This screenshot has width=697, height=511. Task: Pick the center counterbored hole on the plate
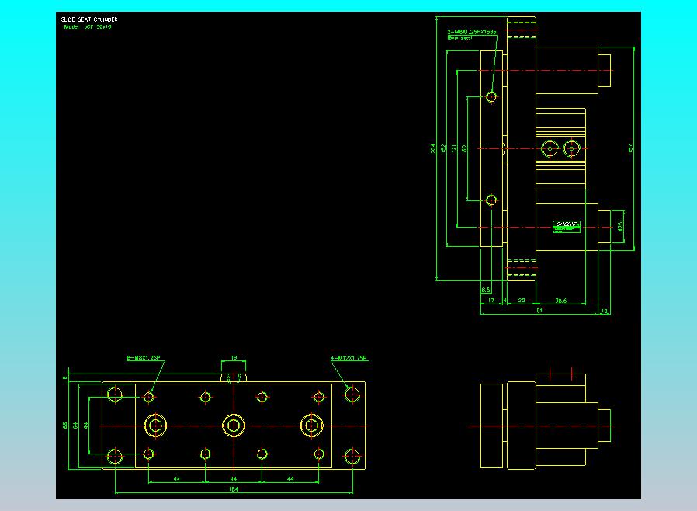pyautogui.click(x=233, y=425)
